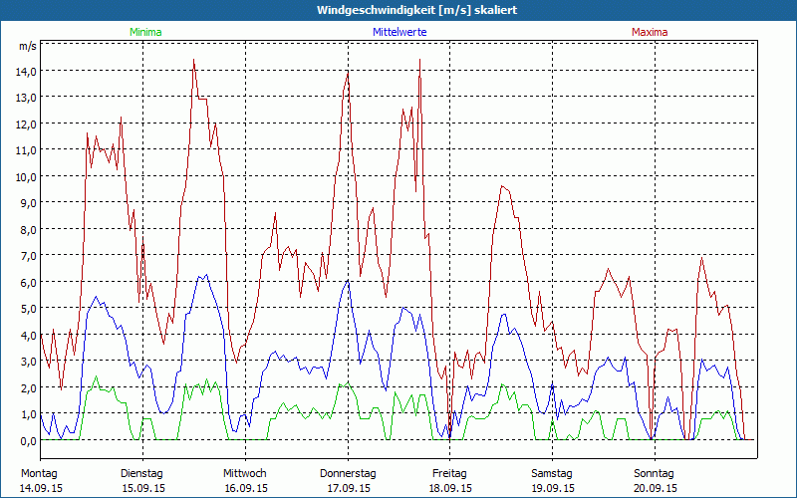The width and height of the screenshot is (797, 498).
Task: Click the 11,0 y-axis value
Action: pos(28,150)
